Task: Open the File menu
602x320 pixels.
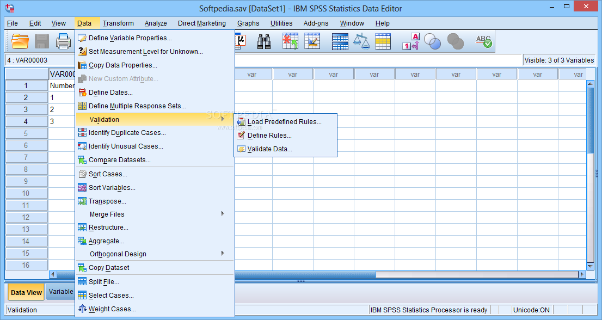Action: point(13,23)
